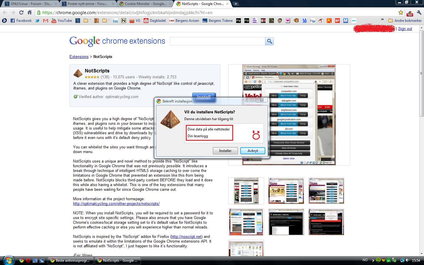Open the Twitter bird bookmark

click(37, 21)
